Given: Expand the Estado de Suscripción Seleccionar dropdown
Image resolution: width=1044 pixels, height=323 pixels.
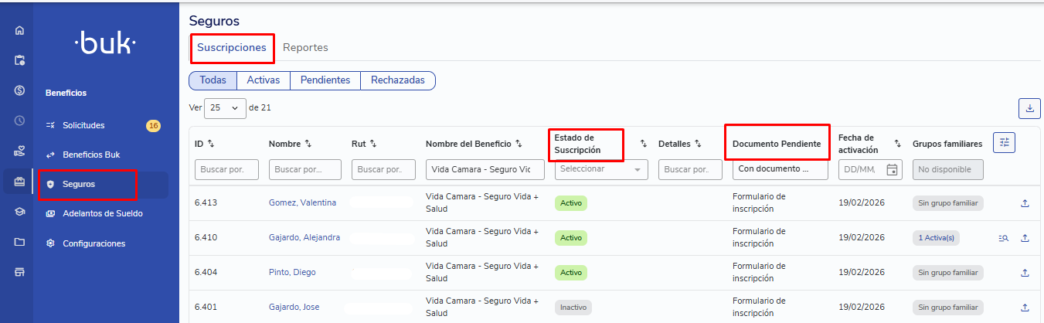Looking at the screenshot, I should click(600, 169).
